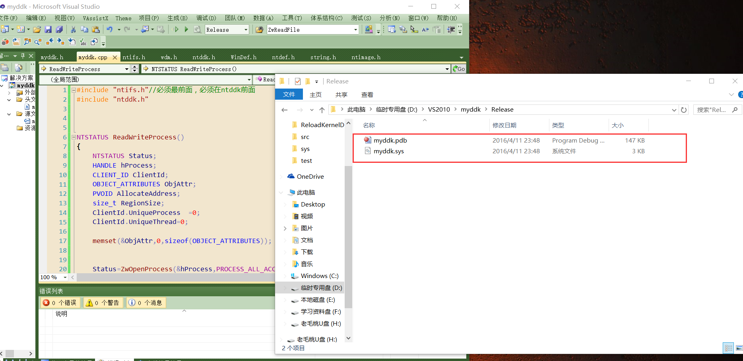Copy using the Visual Studio toolbar icon
This screenshot has height=361, width=743.
(x=84, y=29)
